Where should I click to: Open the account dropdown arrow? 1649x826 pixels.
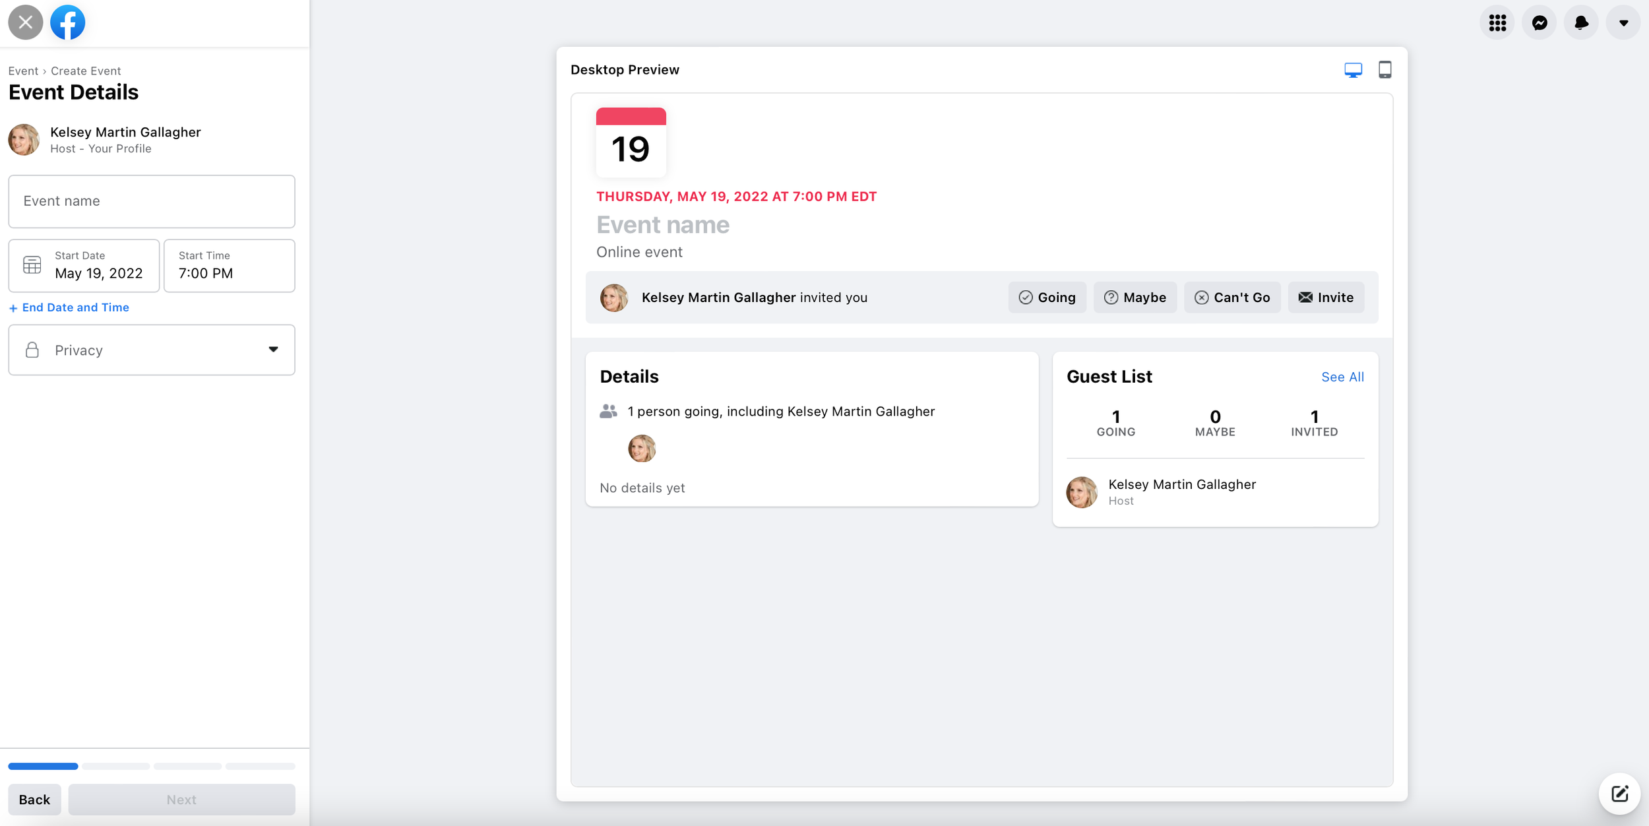[1622, 22]
